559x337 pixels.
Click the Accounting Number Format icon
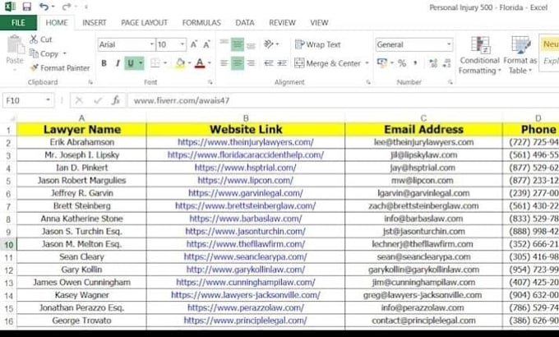[382, 63]
